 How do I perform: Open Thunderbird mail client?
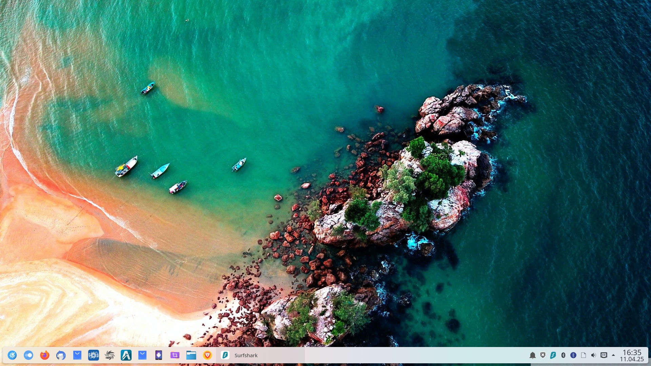click(61, 355)
